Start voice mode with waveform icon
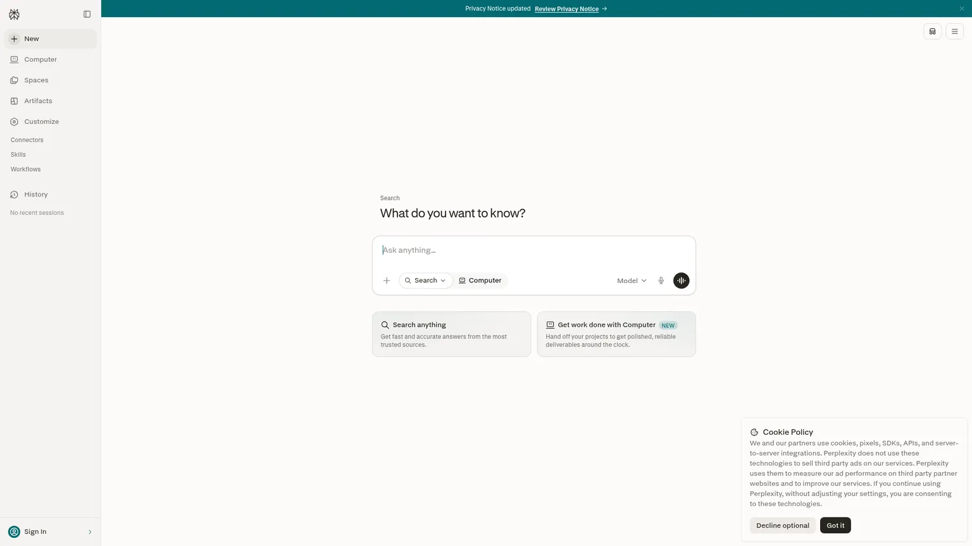The width and height of the screenshot is (972, 546). (x=682, y=281)
